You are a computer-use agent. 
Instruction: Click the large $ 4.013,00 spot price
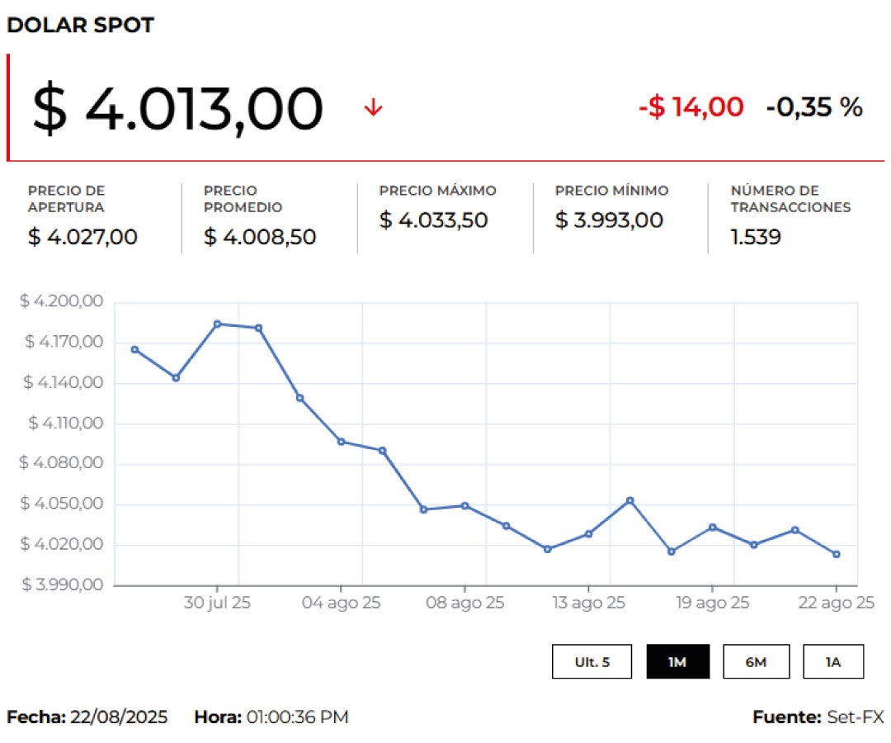pos(177,109)
